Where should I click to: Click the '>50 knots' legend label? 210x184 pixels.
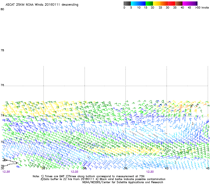[202, 8]
